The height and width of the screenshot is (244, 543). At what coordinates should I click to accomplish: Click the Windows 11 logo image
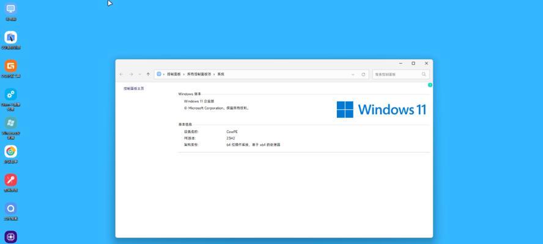(x=382, y=109)
